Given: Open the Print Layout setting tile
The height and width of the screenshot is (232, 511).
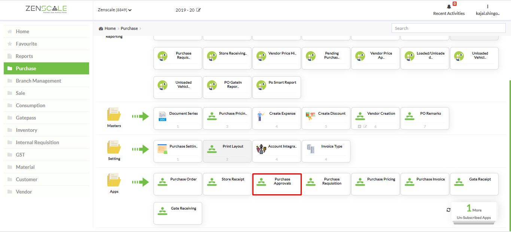Looking at the screenshot, I should tap(227, 151).
